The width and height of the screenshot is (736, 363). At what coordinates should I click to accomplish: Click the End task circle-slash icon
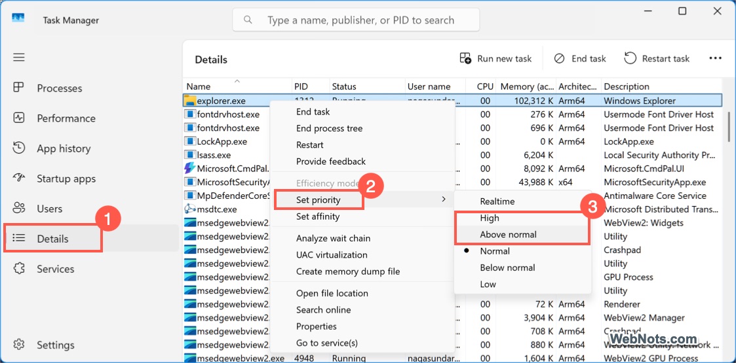tap(559, 58)
